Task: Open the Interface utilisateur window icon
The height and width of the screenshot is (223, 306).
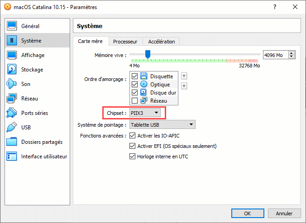Action: [12, 156]
